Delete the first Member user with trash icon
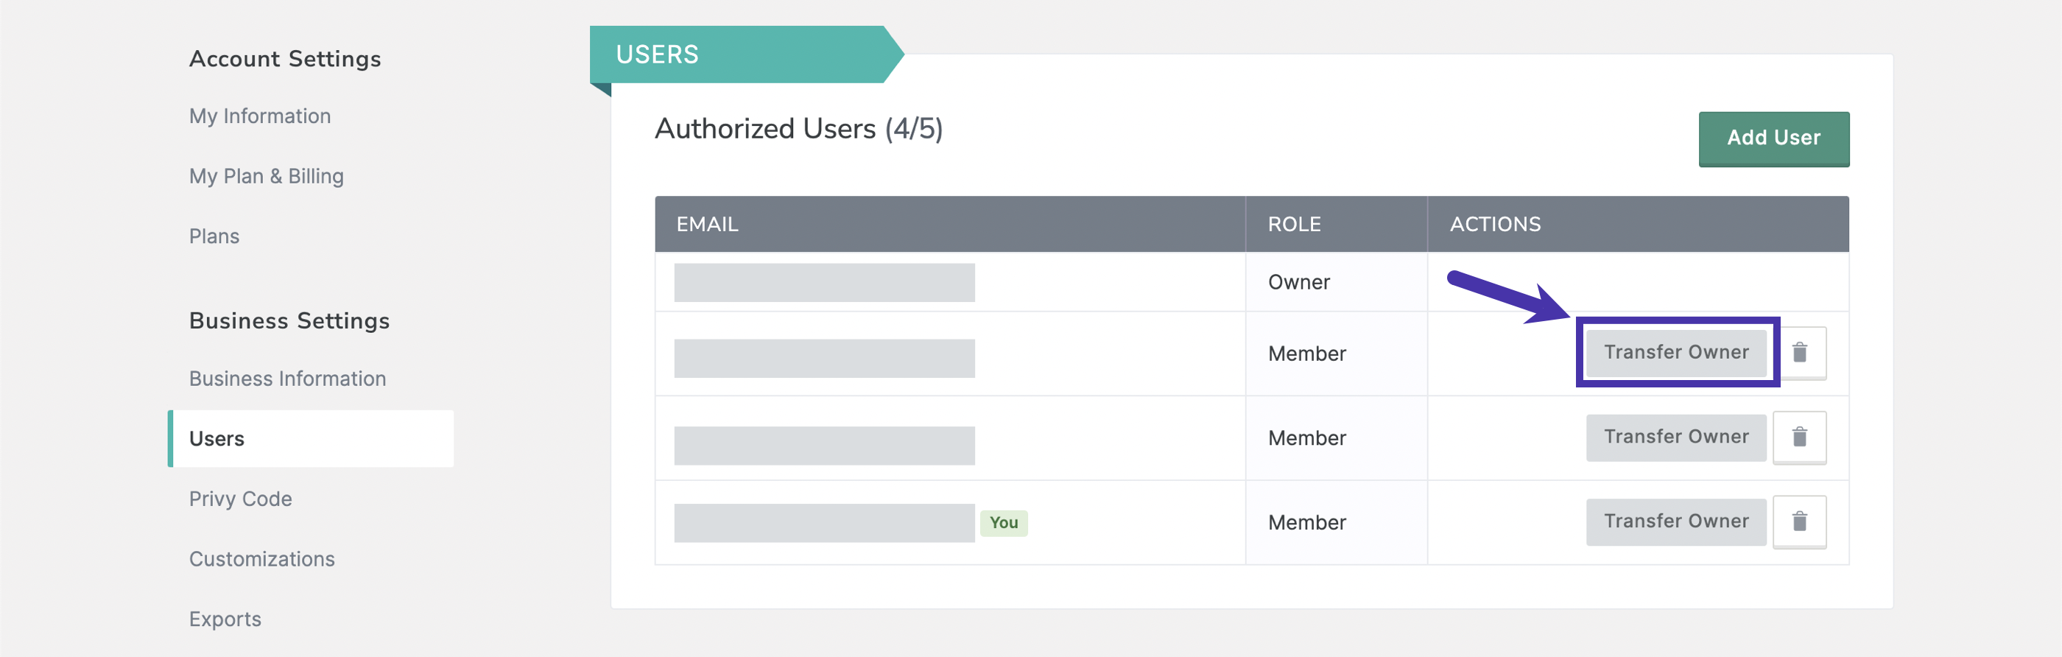This screenshot has height=657, width=2062. (x=1798, y=352)
